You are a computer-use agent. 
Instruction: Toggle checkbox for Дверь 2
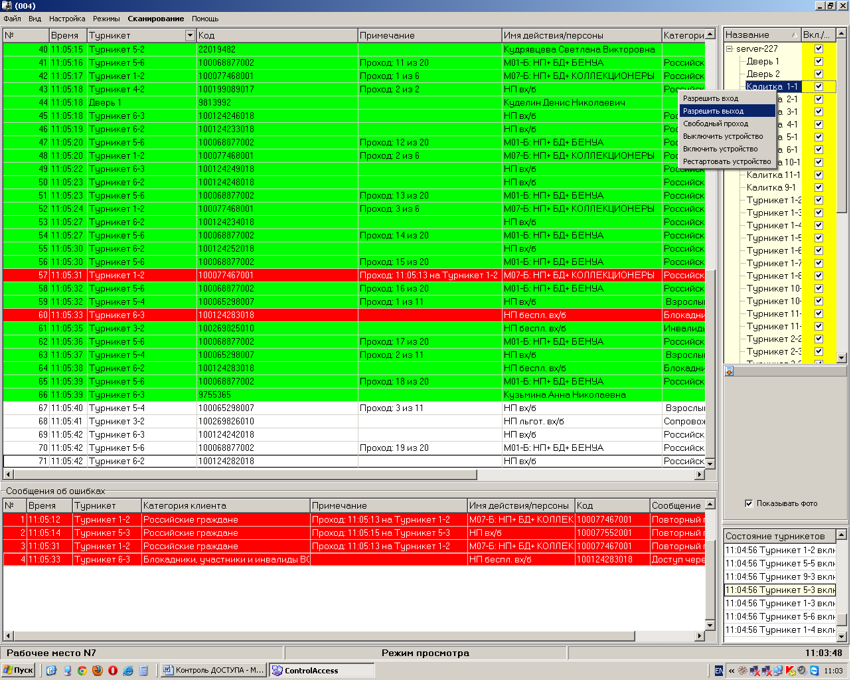(818, 74)
